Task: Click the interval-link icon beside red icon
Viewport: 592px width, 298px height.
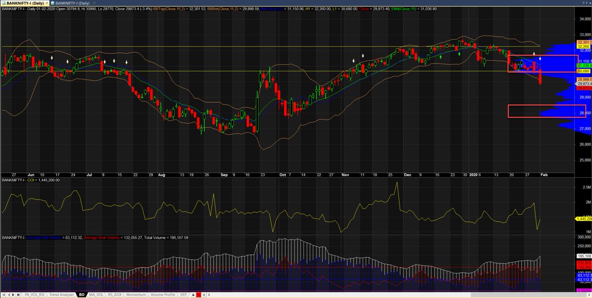Action: coord(204,295)
